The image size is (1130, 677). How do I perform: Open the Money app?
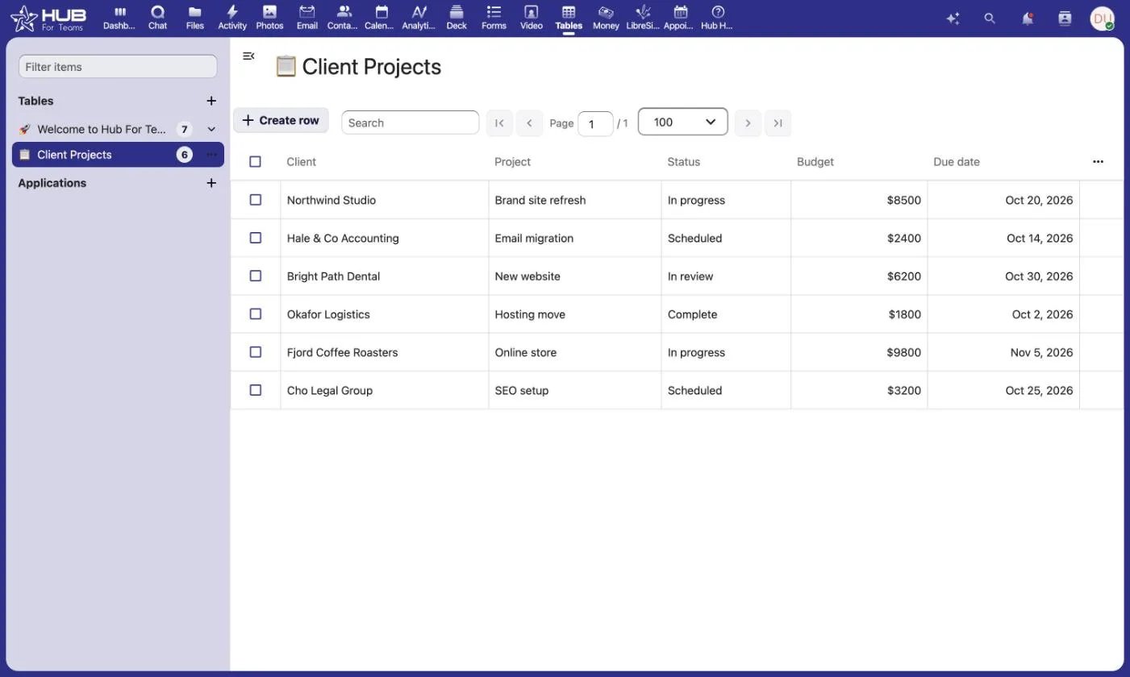[606, 18]
